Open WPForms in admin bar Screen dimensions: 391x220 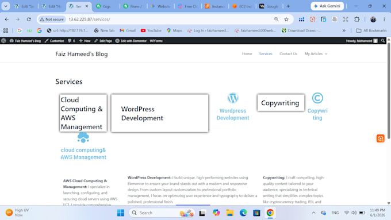[156, 41]
